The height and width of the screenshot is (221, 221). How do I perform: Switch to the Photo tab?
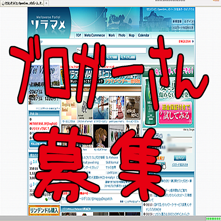(x=122, y=35)
